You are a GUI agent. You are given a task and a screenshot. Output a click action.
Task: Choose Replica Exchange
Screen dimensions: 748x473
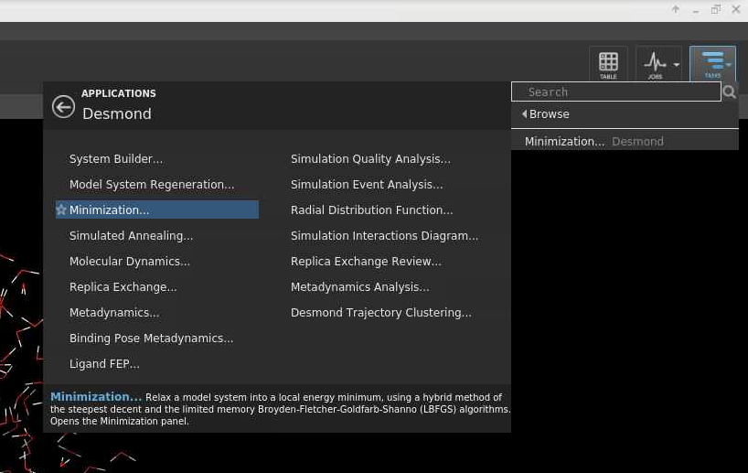[123, 287]
